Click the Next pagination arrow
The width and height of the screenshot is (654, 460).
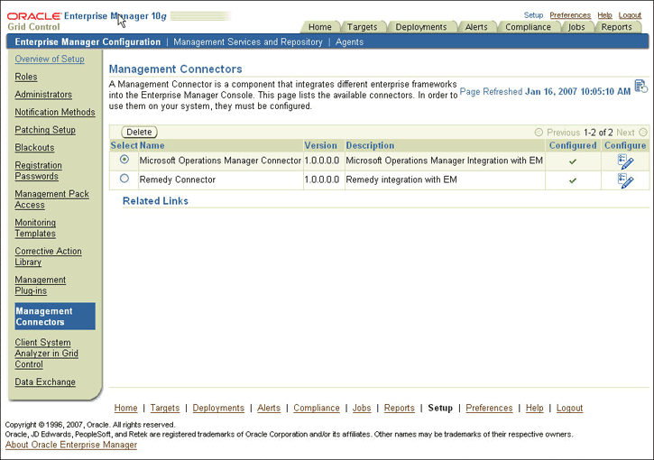[642, 133]
